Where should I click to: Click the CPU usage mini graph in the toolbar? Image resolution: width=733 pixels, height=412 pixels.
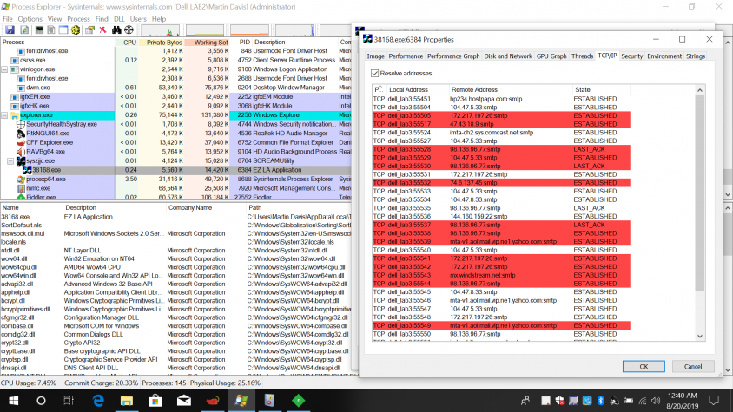pos(161,31)
